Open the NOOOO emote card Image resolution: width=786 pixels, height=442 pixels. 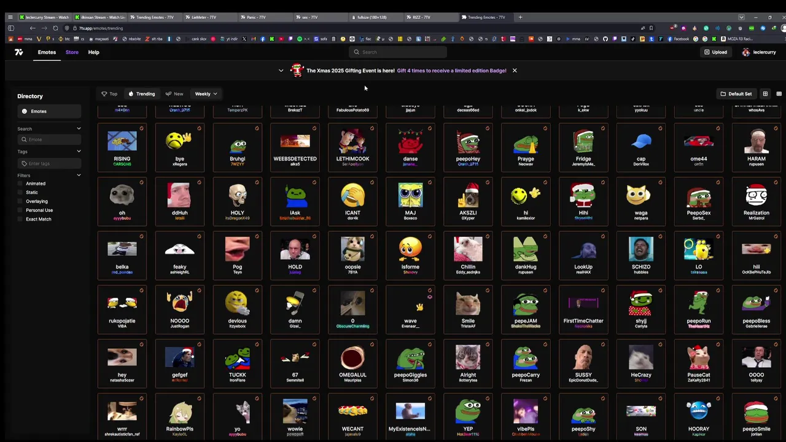(x=180, y=309)
